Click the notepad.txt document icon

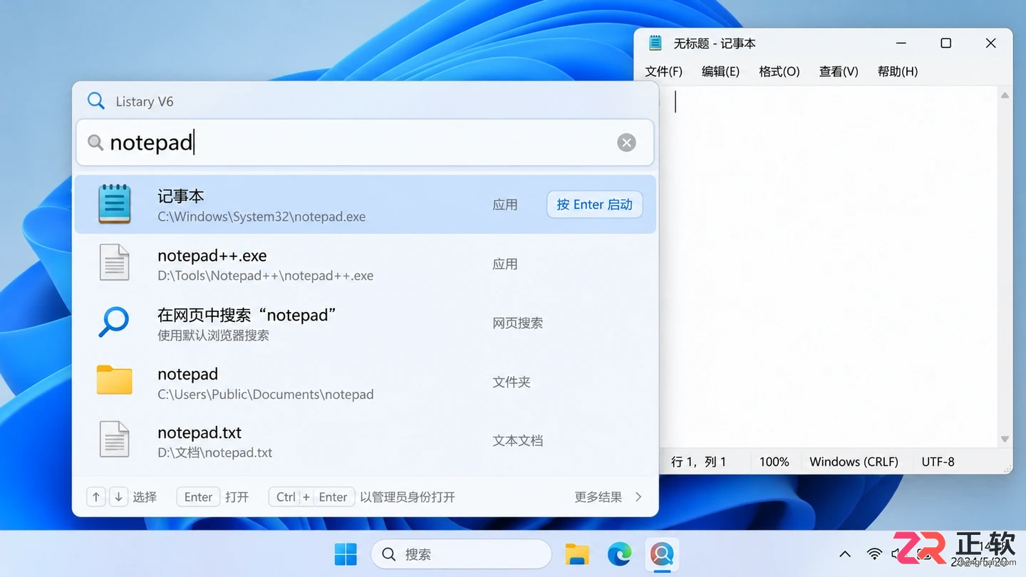[x=114, y=440]
